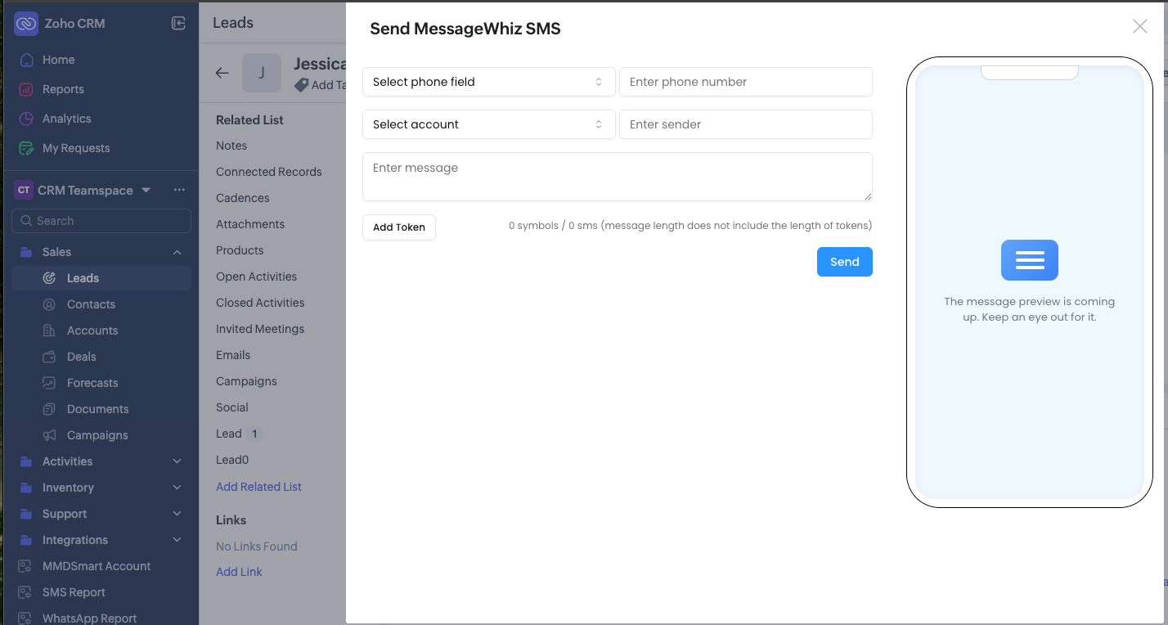Open Lead0 in Related List

tap(232, 460)
